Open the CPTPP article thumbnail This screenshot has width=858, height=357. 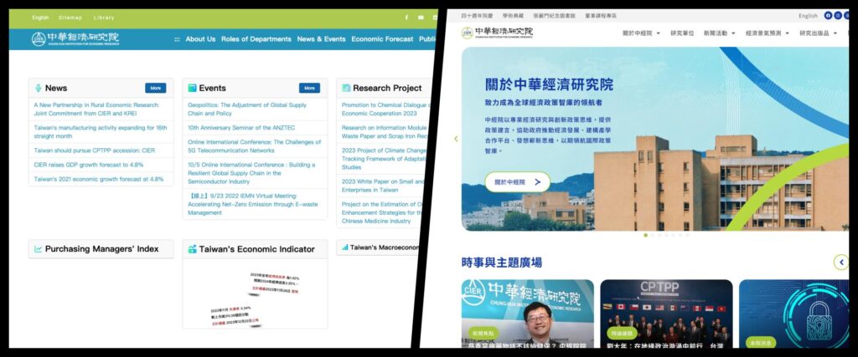(666, 314)
